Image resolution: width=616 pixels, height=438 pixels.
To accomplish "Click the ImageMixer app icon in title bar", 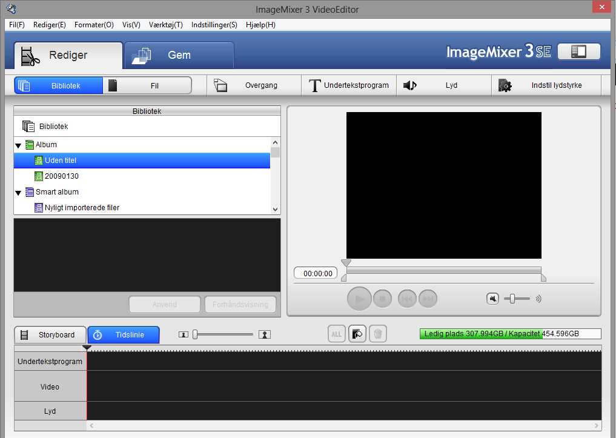I will [12, 9].
